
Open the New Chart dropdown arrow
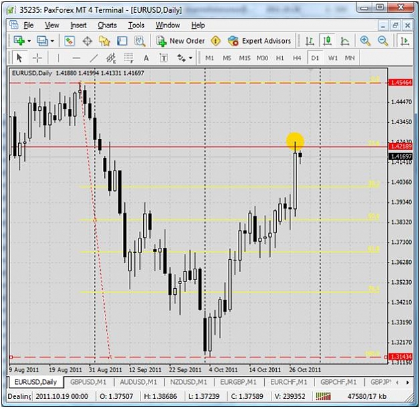(29, 41)
